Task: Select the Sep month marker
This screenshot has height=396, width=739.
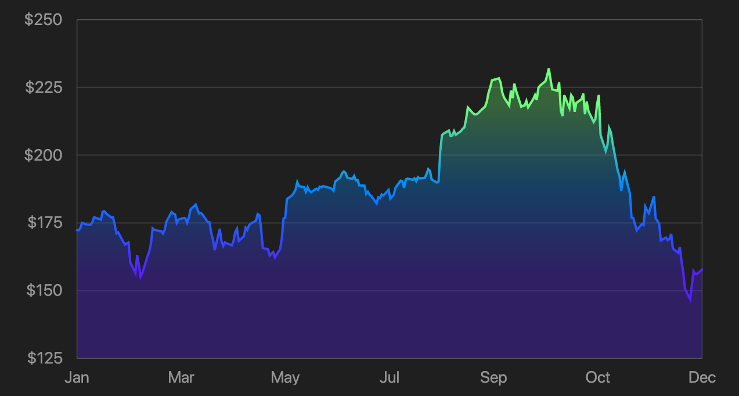Action: click(493, 377)
